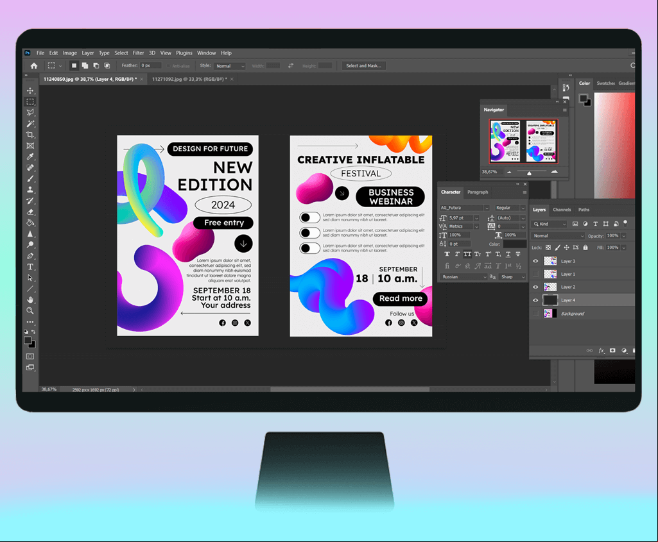
Task: Open the Edit Toolbar three-dots menu
Action: point(30,322)
